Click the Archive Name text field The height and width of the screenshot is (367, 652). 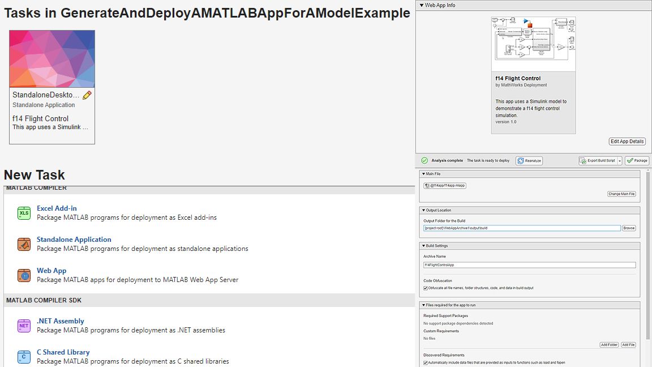(529, 265)
